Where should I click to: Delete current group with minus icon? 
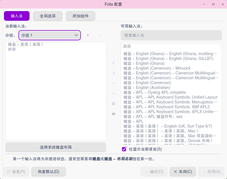point(100,35)
